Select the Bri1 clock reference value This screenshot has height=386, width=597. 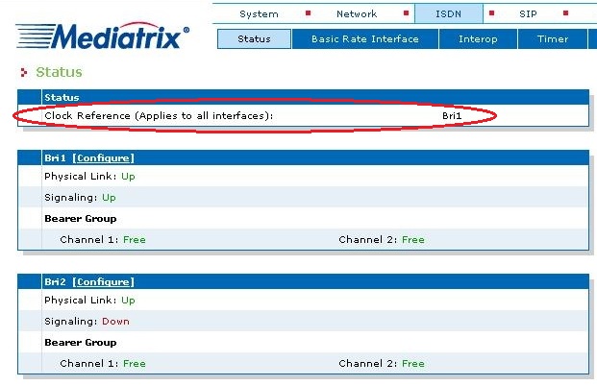pos(452,116)
